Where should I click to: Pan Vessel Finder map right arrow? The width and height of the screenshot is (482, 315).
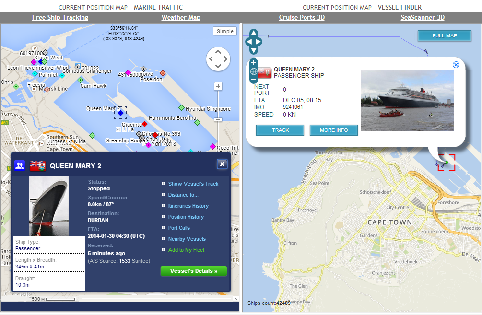[x=259, y=42]
